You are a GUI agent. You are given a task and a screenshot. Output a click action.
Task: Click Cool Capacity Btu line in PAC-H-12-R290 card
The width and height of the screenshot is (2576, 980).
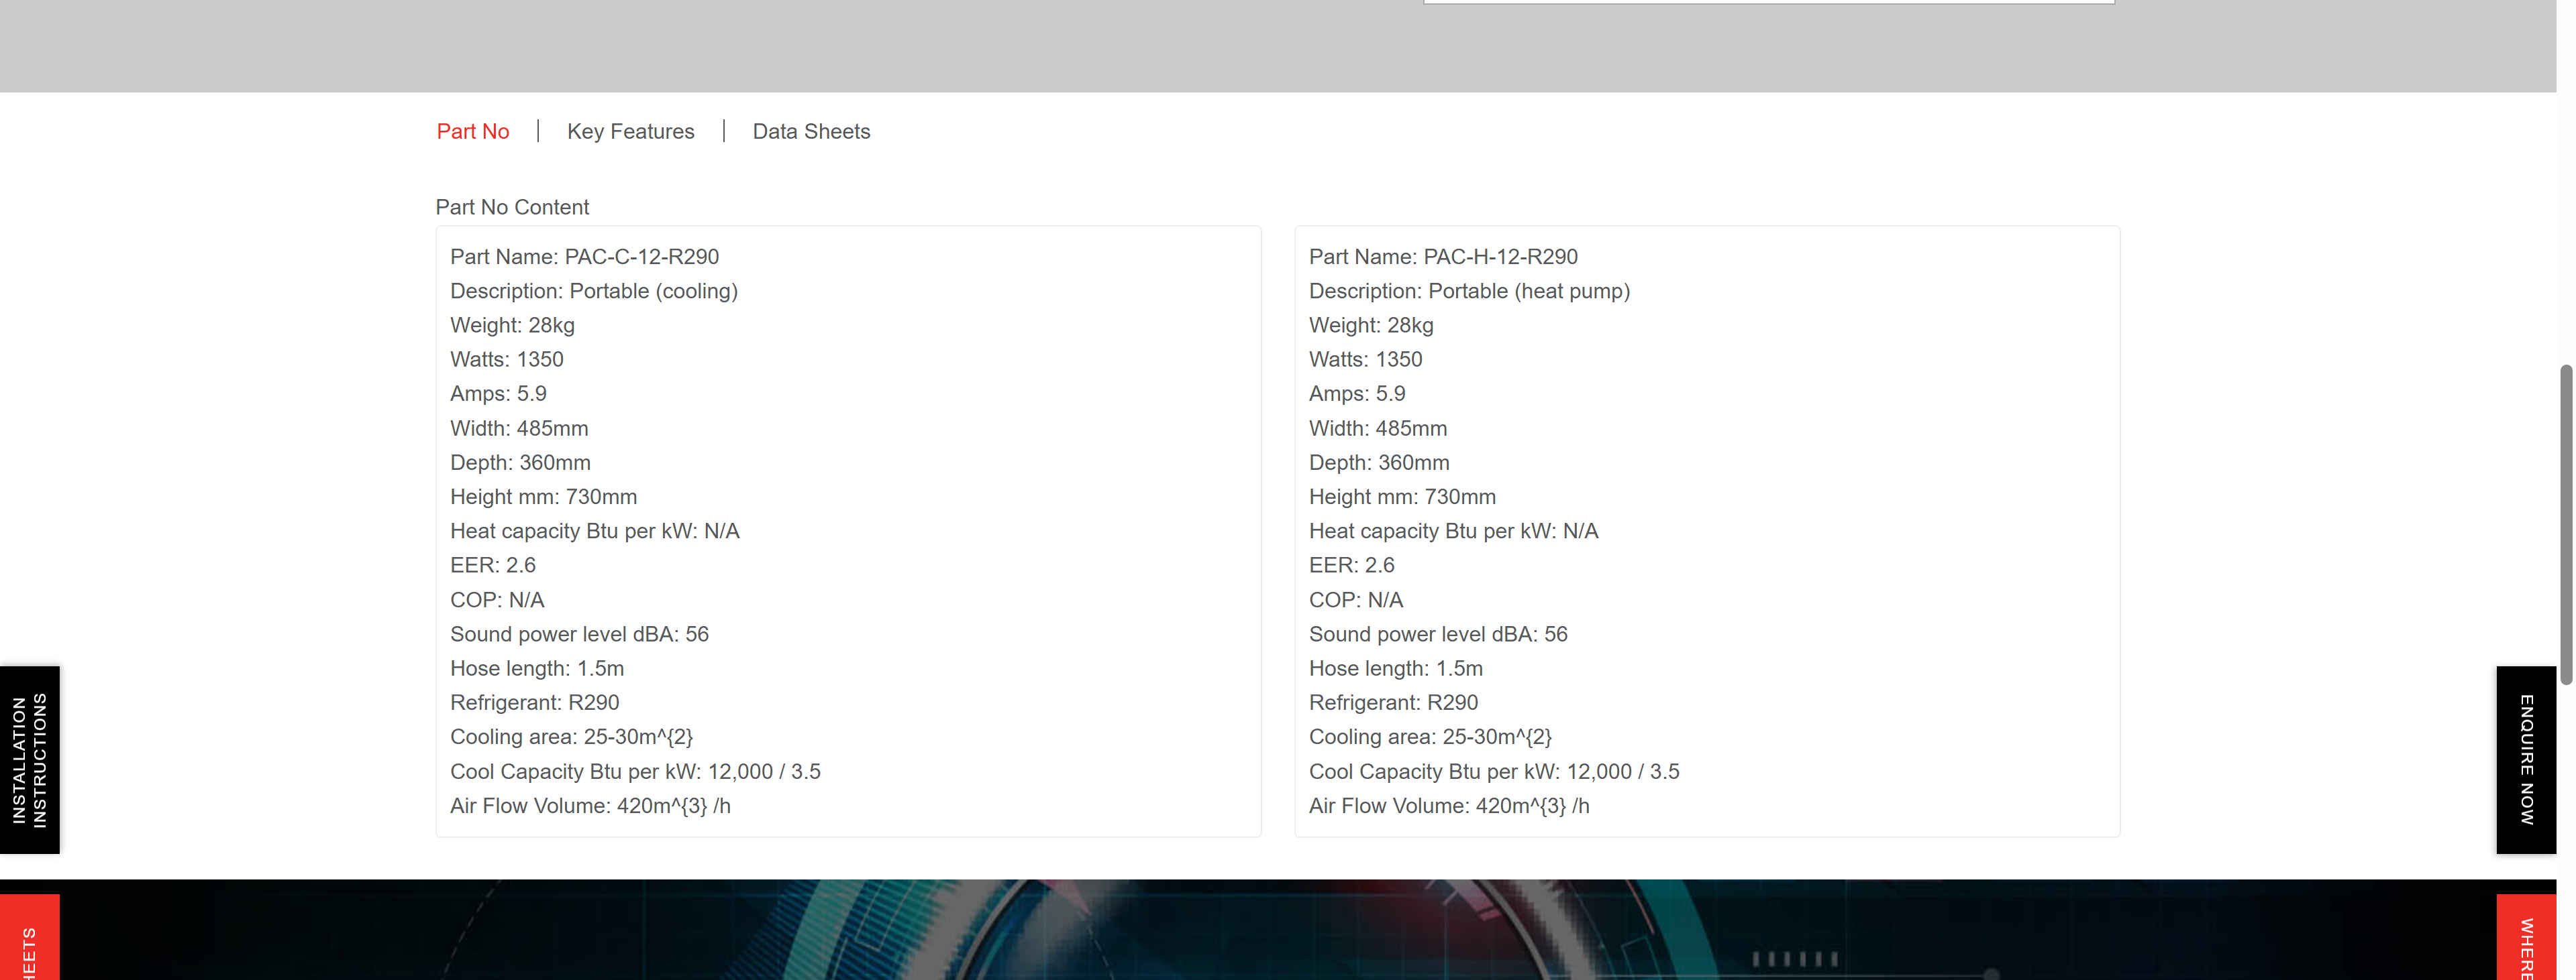[1494, 772]
